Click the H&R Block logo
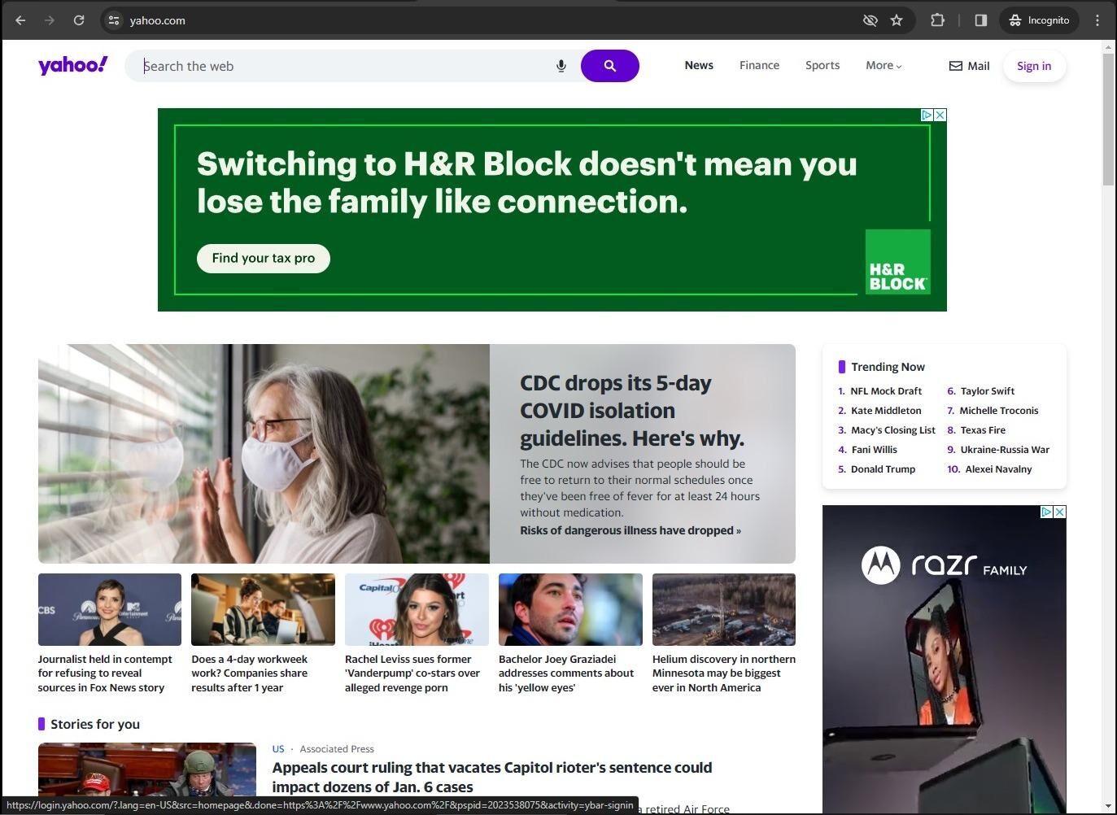 (x=897, y=261)
